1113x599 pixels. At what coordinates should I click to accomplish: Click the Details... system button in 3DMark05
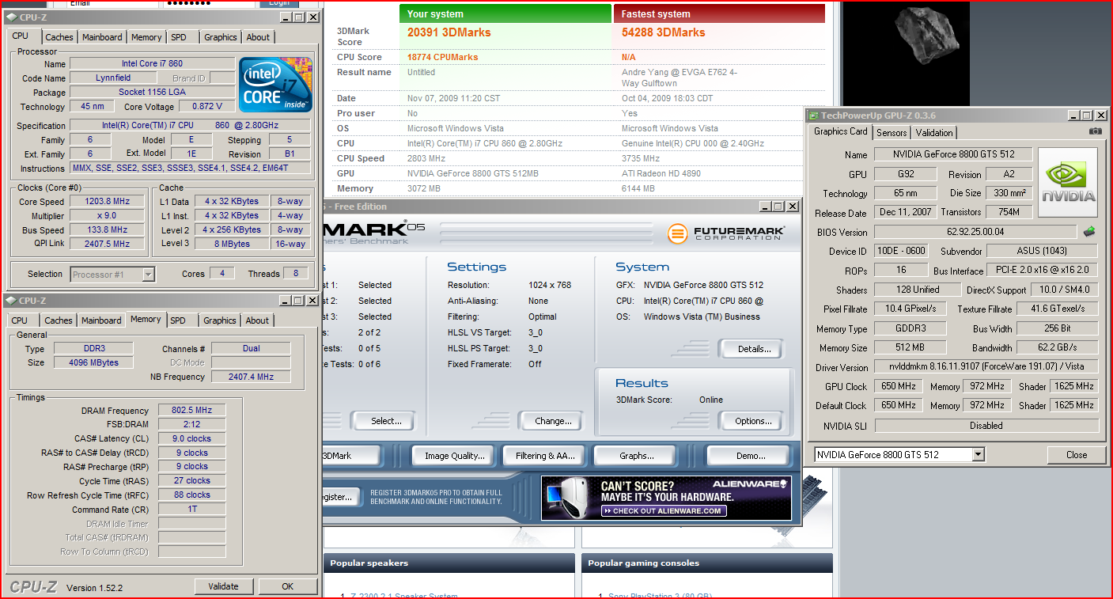(750, 349)
